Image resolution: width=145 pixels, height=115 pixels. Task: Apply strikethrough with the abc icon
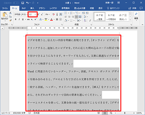point(28,19)
